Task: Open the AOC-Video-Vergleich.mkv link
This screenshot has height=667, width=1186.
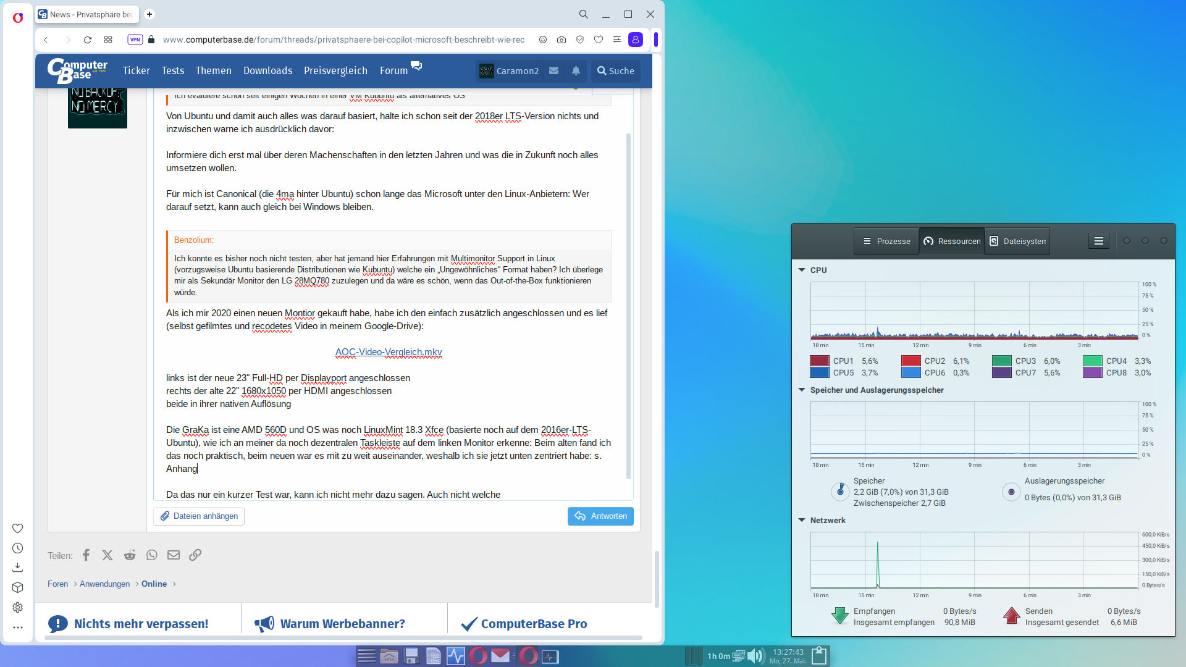Action: tap(389, 352)
